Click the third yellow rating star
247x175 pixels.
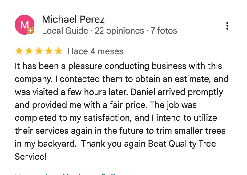point(39,51)
